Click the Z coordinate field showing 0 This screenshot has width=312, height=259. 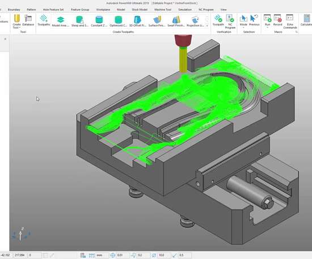pos(35,255)
